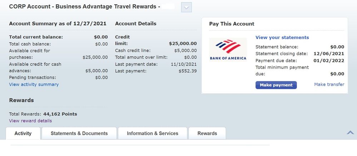Follow the View activity summary link
The height and width of the screenshot is (156, 357).
(x=34, y=84)
